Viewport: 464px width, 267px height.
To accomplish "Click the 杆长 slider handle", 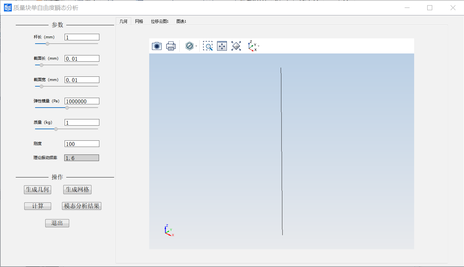I will pyautogui.click(x=47, y=44).
